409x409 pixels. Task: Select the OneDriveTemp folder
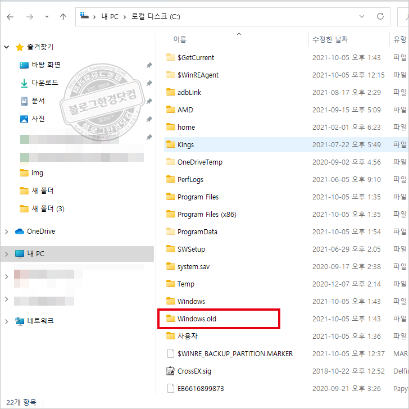point(194,162)
